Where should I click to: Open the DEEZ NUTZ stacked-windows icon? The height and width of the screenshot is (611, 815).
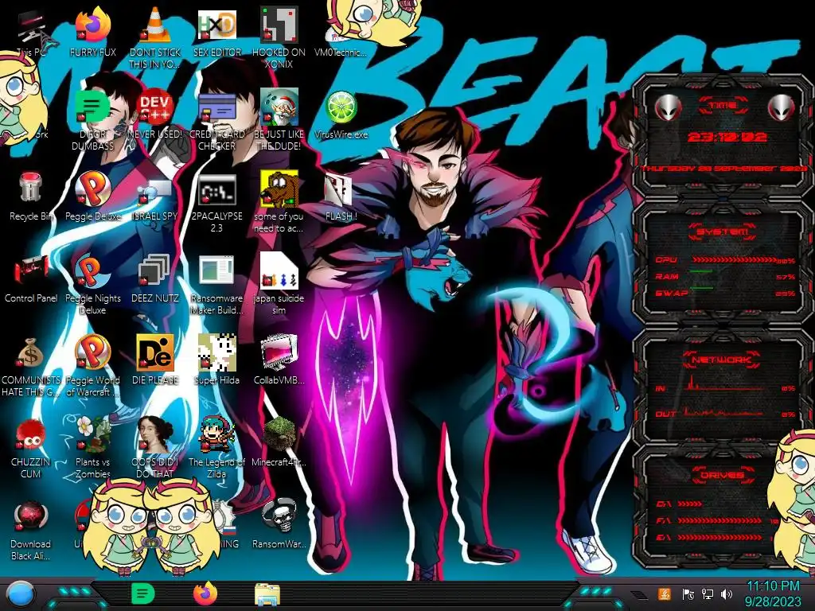(x=154, y=270)
